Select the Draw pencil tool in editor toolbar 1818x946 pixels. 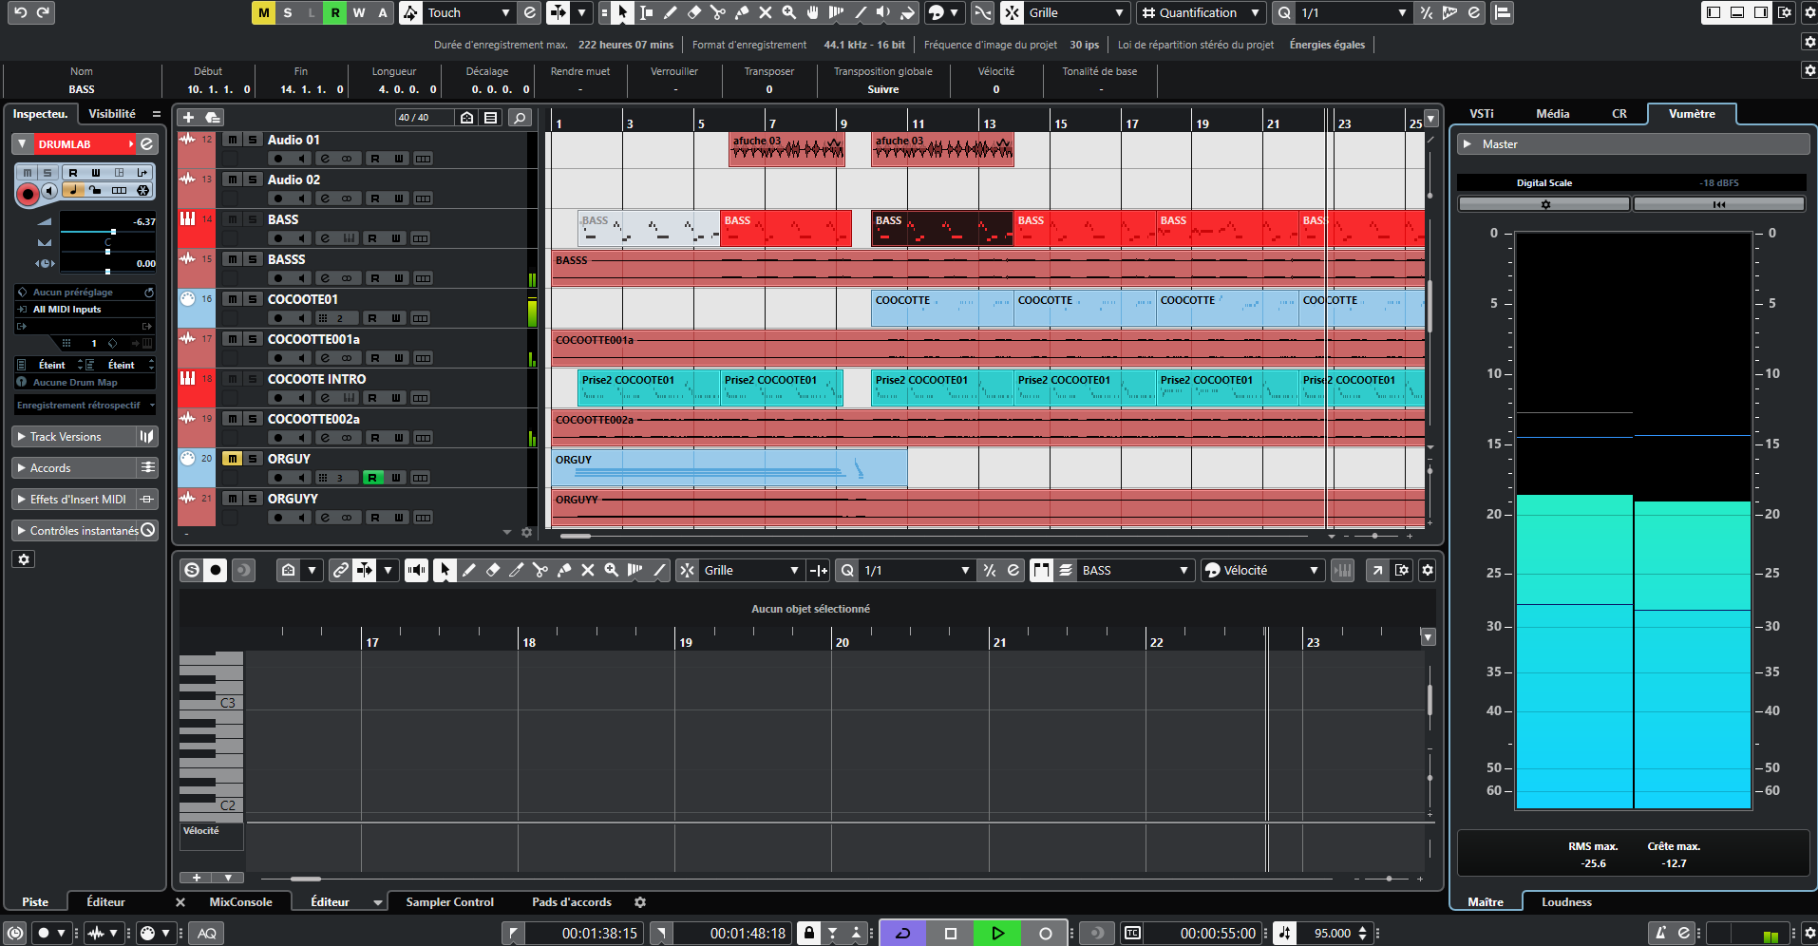(468, 570)
